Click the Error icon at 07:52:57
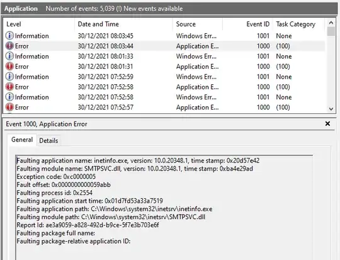 tap(9, 107)
